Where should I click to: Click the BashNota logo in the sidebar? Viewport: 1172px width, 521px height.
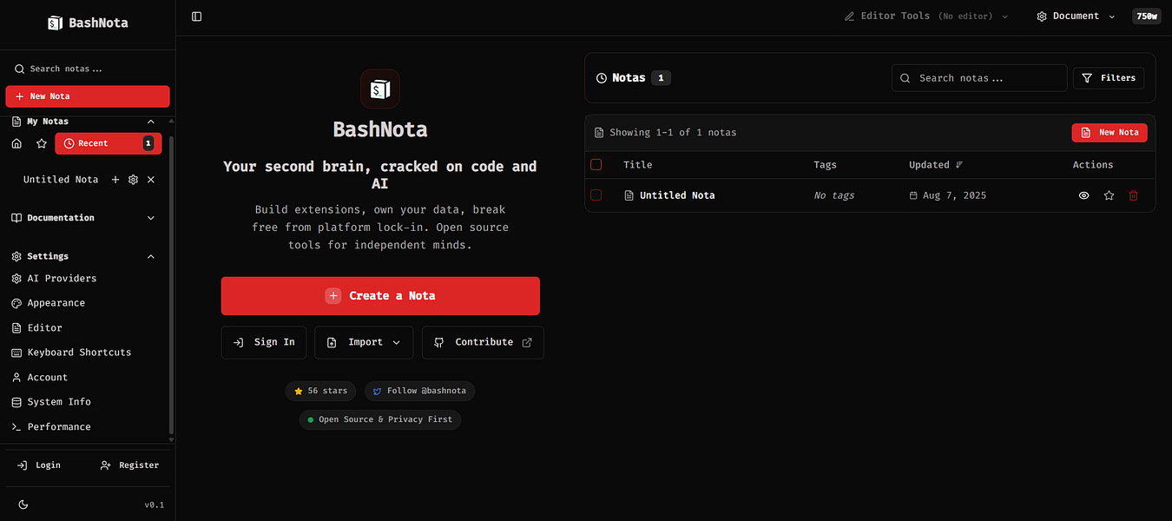click(x=87, y=22)
